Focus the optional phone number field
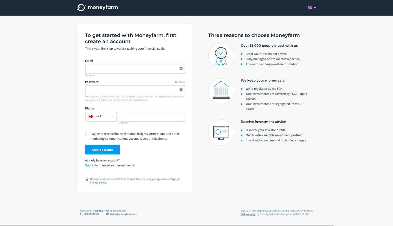 point(152,117)
